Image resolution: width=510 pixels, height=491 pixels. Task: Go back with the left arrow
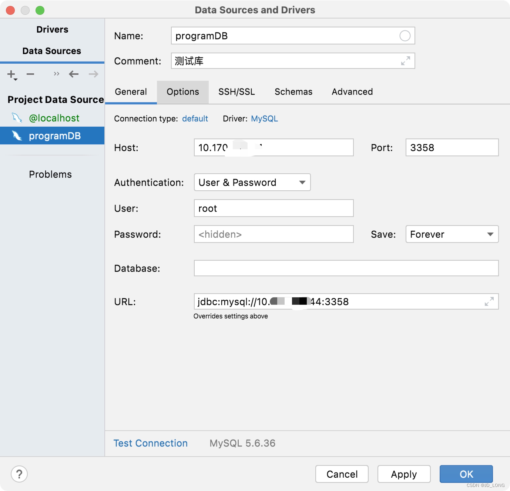click(74, 74)
